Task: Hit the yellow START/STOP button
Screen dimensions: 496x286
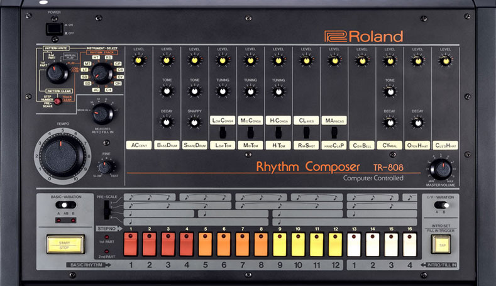Action: point(66,245)
